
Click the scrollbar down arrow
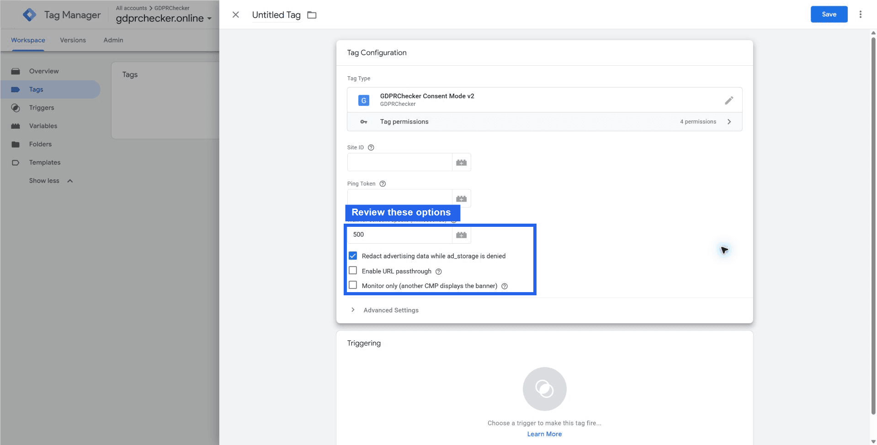click(x=873, y=441)
